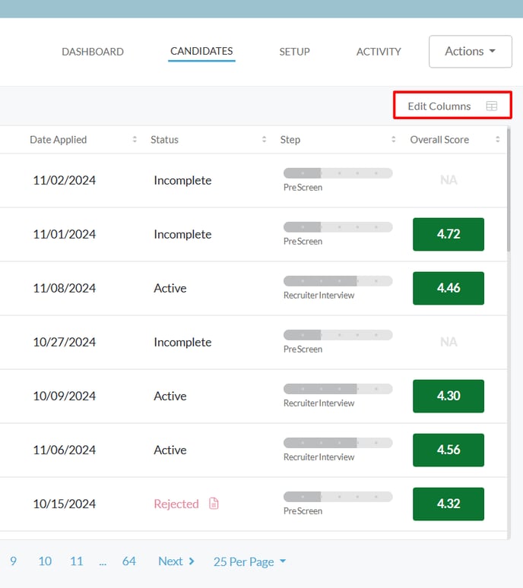The image size is (523, 588).
Task: Click step progress bar for 10/15/2024 row
Action: click(x=338, y=497)
